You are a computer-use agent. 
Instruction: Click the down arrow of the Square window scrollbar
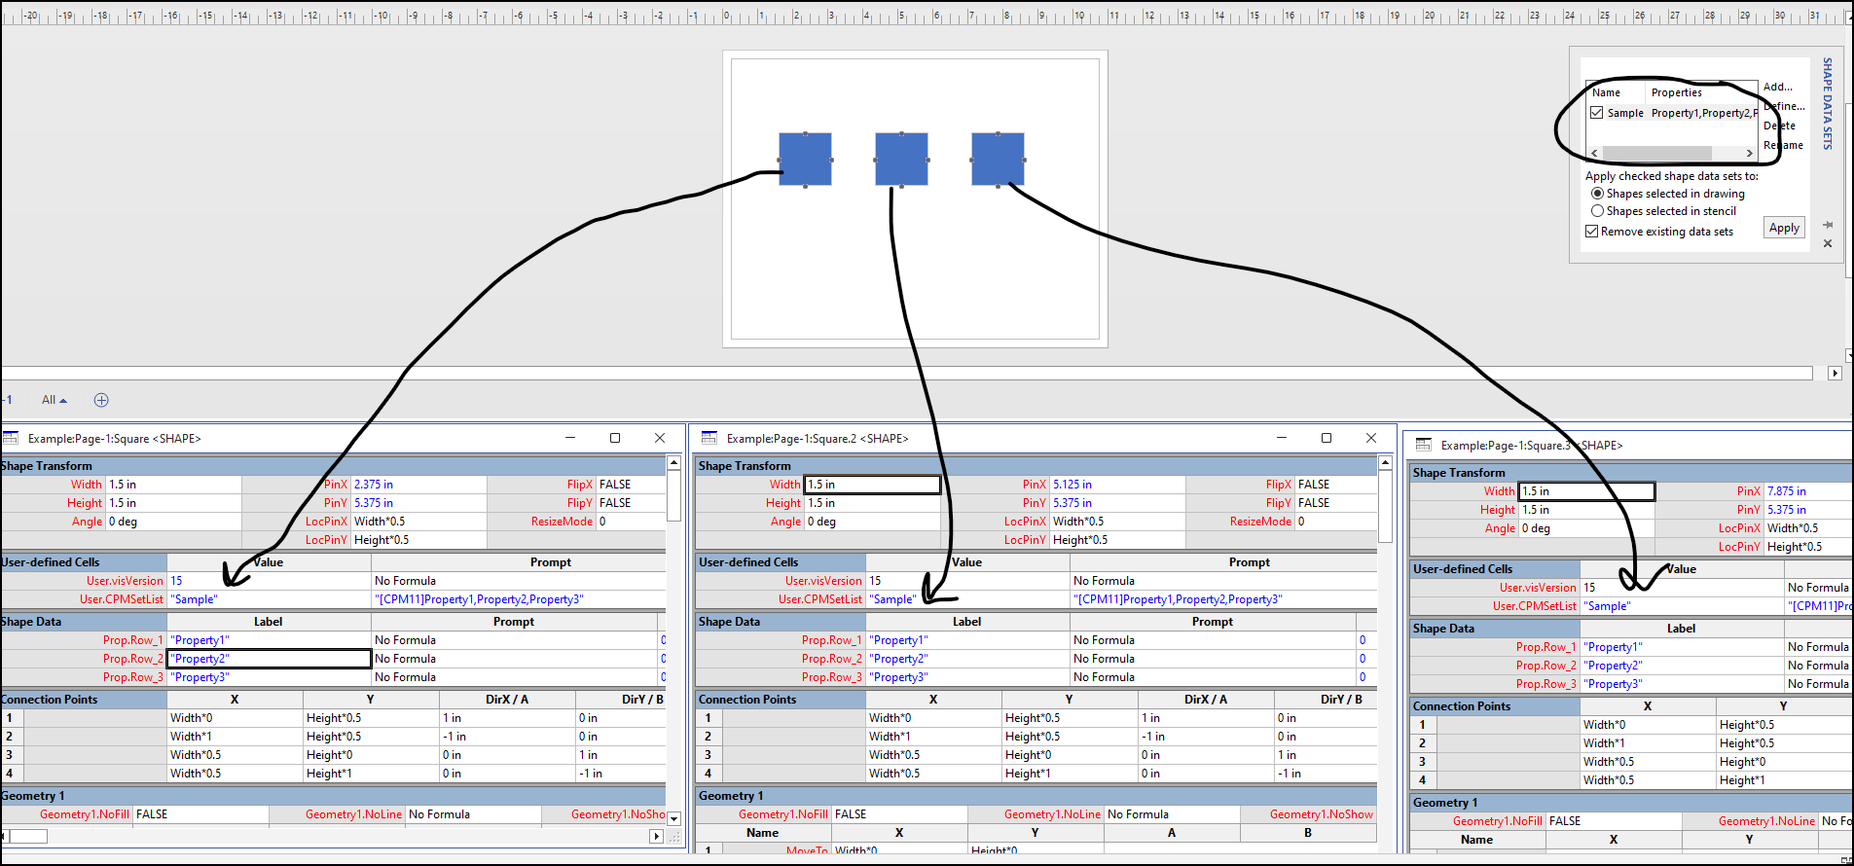pyautogui.click(x=673, y=818)
